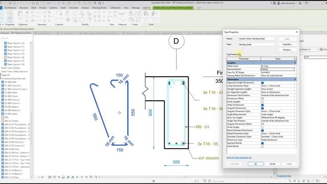Toggle the Segment Bends checkbox

(262, 143)
